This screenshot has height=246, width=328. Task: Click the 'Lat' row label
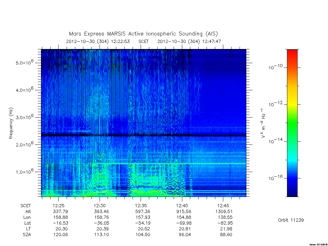(x=28, y=223)
